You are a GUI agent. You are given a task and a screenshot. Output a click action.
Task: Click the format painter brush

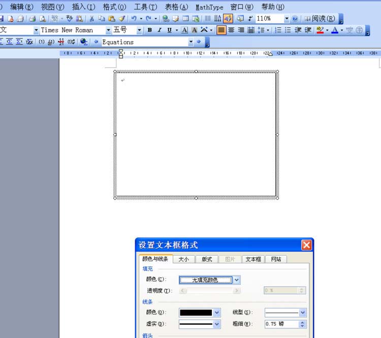pyautogui.click(x=122, y=19)
